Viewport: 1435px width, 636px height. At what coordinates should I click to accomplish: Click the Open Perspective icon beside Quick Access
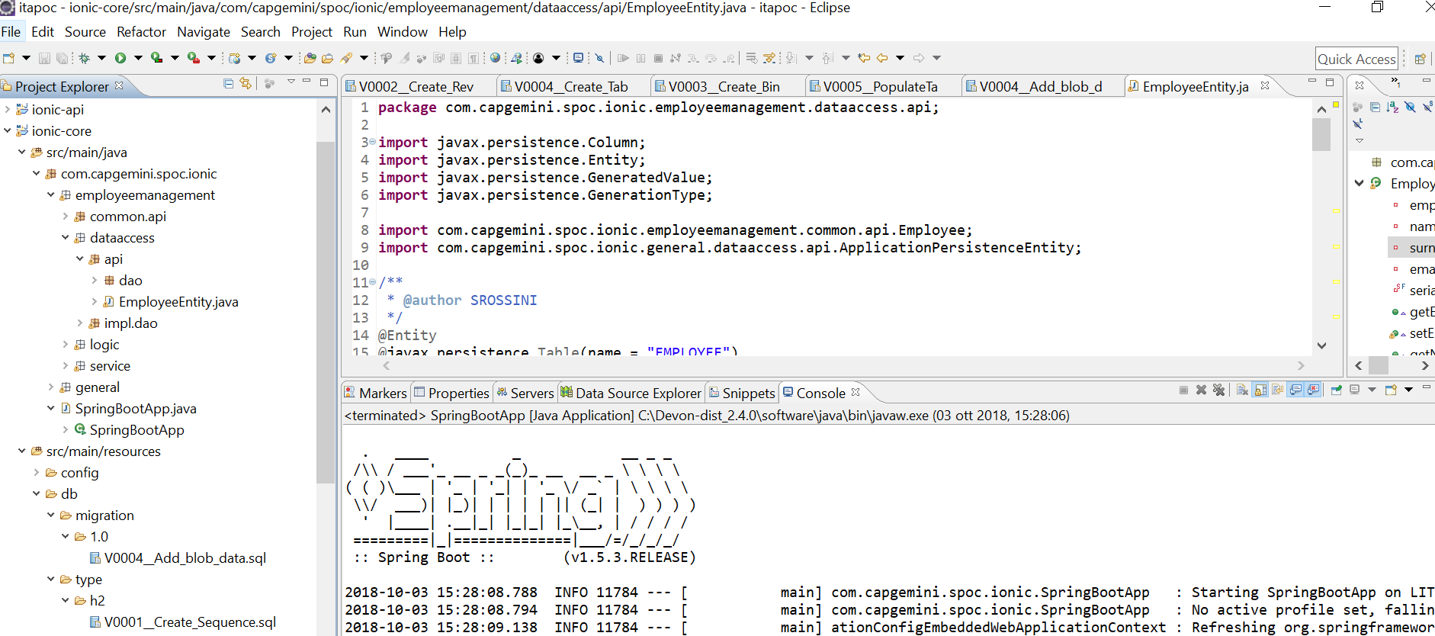pyautogui.click(x=1419, y=59)
